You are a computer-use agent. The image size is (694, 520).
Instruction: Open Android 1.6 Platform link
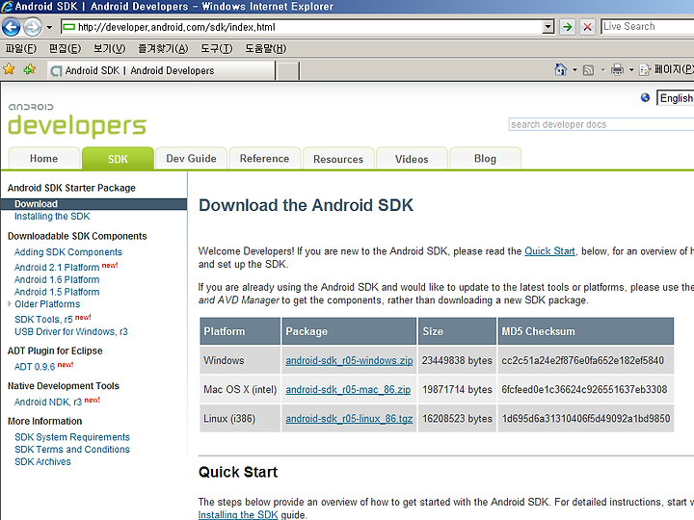click(57, 279)
